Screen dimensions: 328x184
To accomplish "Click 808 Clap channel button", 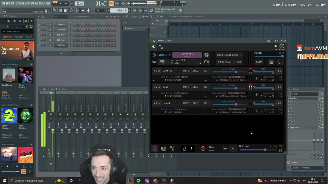I will (61, 30).
